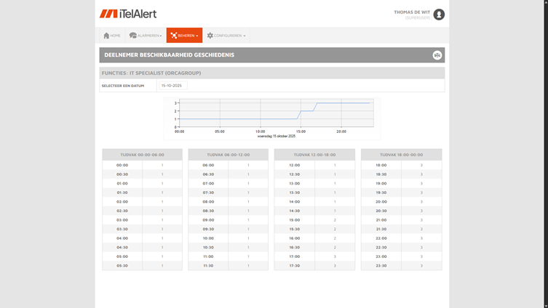Screen dimensions: 548x308
Task: Select the 11:30 time row
Action: click(x=229, y=265)
